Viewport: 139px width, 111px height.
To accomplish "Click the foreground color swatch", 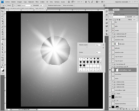I will coord(2,70).
